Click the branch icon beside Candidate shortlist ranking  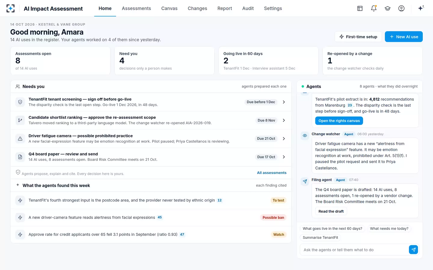[x=20, y=120]
